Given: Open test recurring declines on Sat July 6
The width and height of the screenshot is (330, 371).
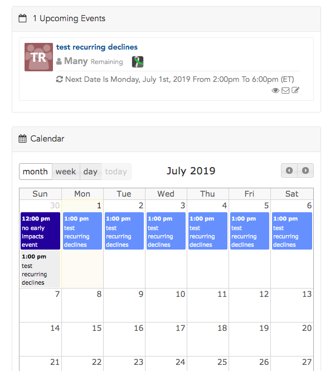Looking at the screenshot, I should (x=292, y=231).
